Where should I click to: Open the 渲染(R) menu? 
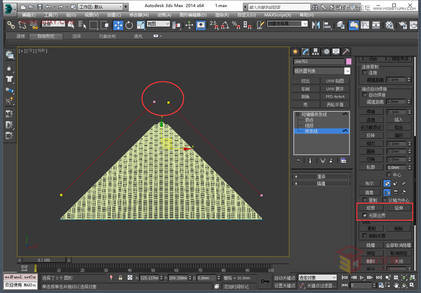coord(221,15)
